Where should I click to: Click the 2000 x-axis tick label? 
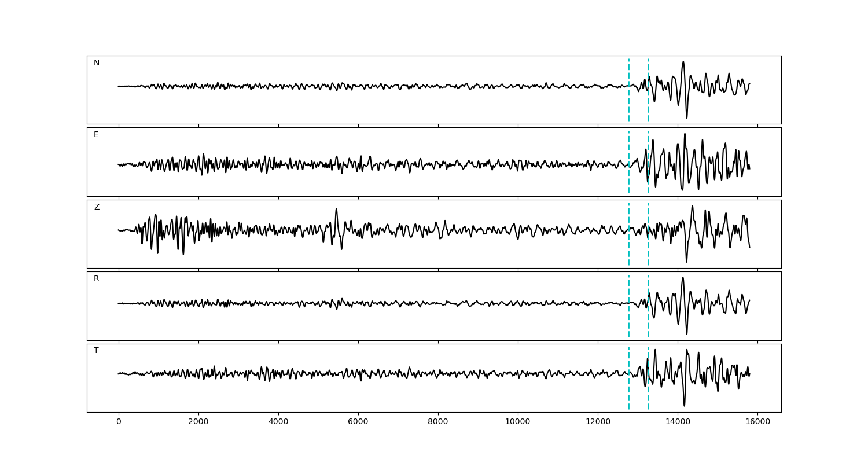[198, 422]
